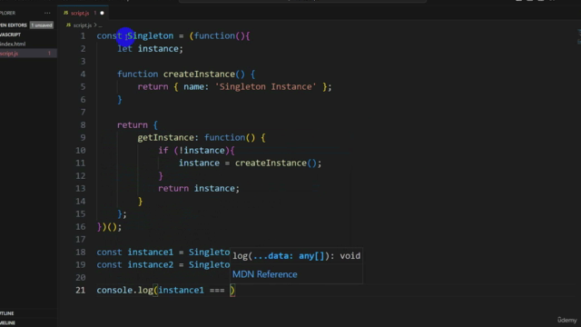Click instance2 declaration on line 19

151,264
